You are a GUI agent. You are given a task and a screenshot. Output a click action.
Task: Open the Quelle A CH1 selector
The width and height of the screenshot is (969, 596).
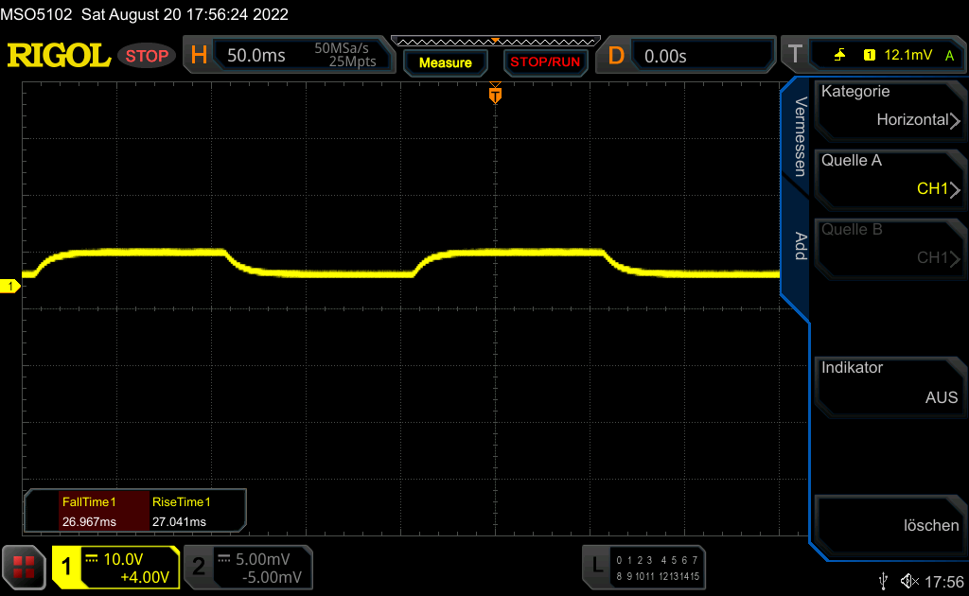890,180
